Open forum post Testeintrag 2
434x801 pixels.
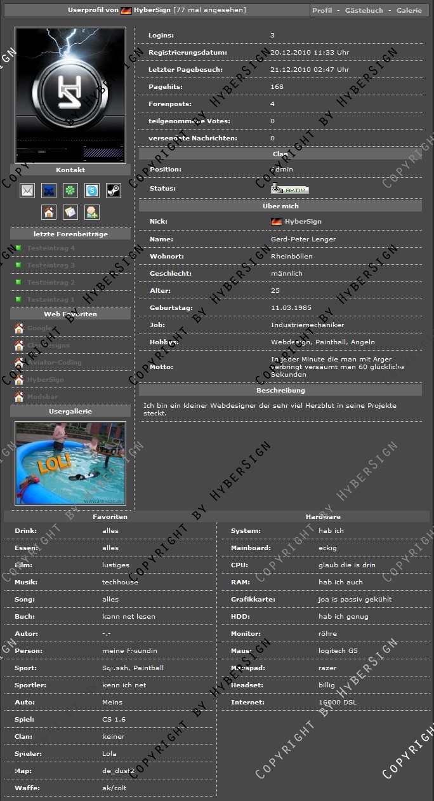(51, 282)
